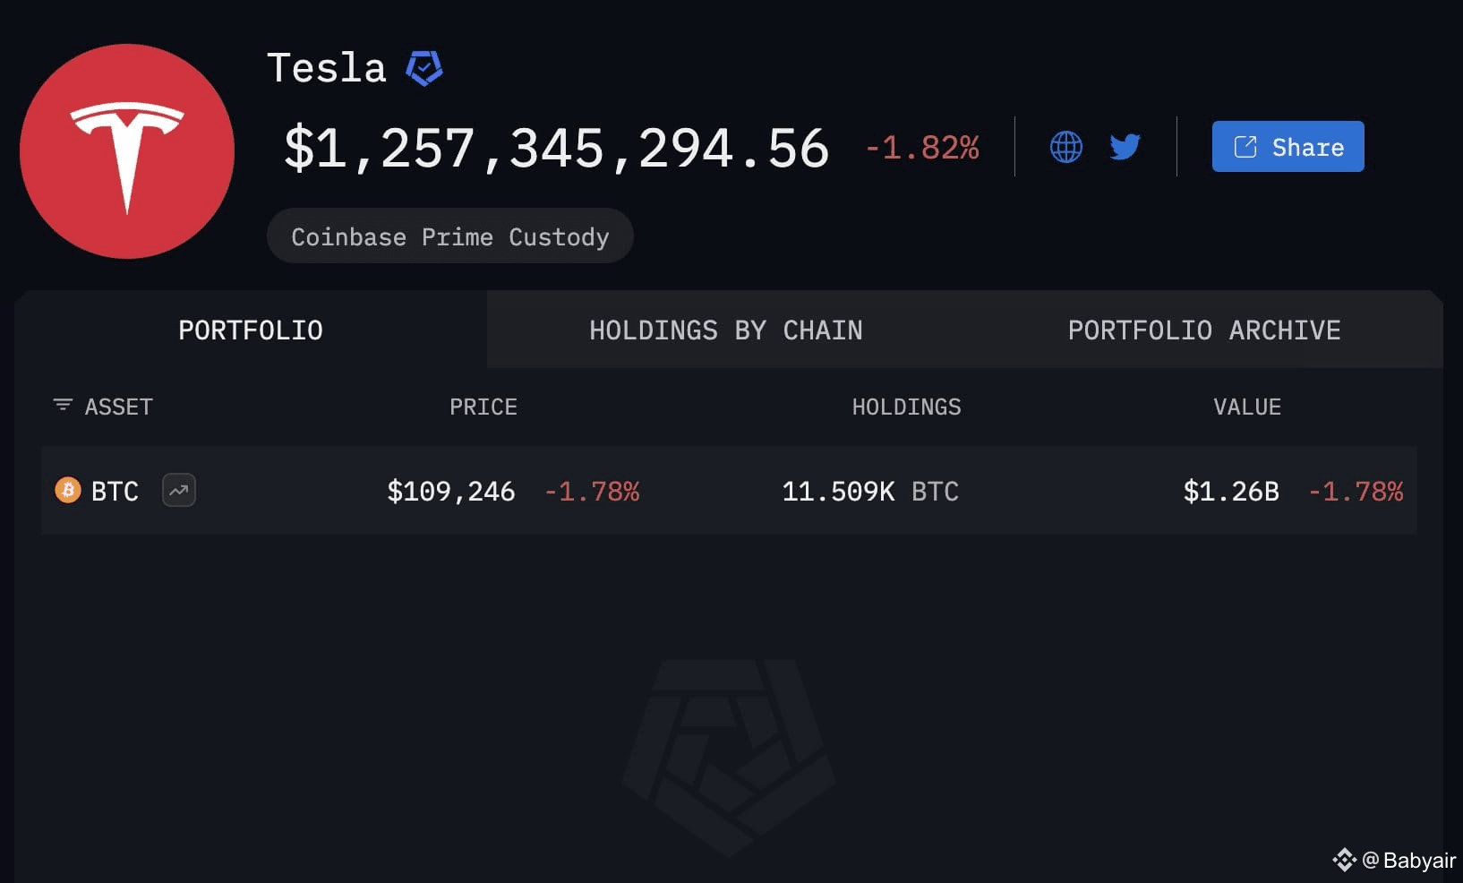Click the $1.26B value in the VALUE column

pyautogui.click(x=1231, y=491)
